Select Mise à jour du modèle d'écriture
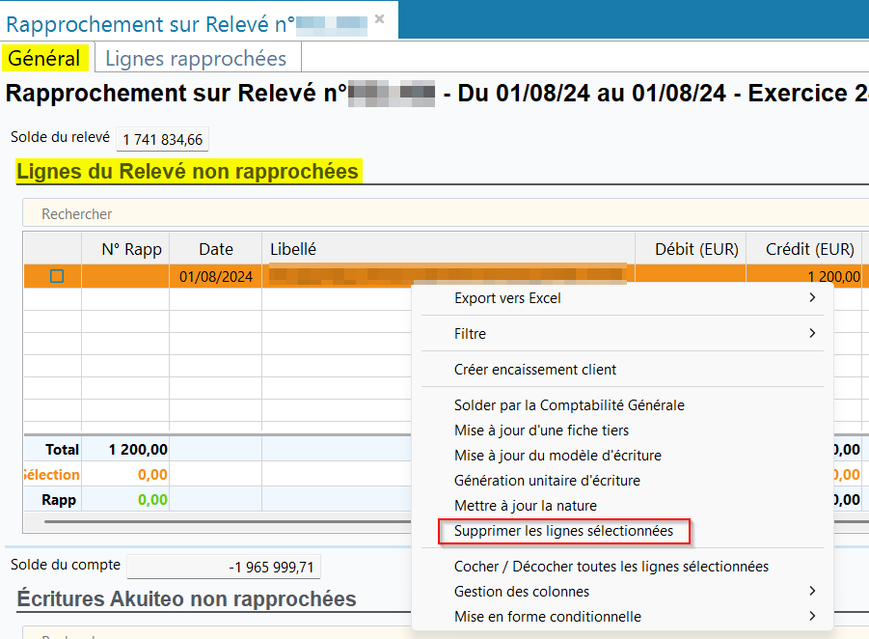The height and width of the screenshot is (639, 869). pyautogui.click(x=557, y=456)
